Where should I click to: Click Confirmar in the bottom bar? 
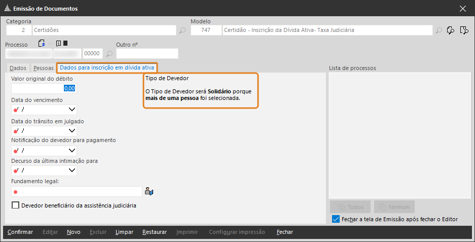click(x=20, y=232)
